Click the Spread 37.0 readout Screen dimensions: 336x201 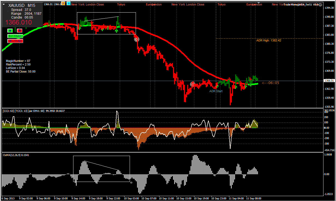(x=21, y=10)
